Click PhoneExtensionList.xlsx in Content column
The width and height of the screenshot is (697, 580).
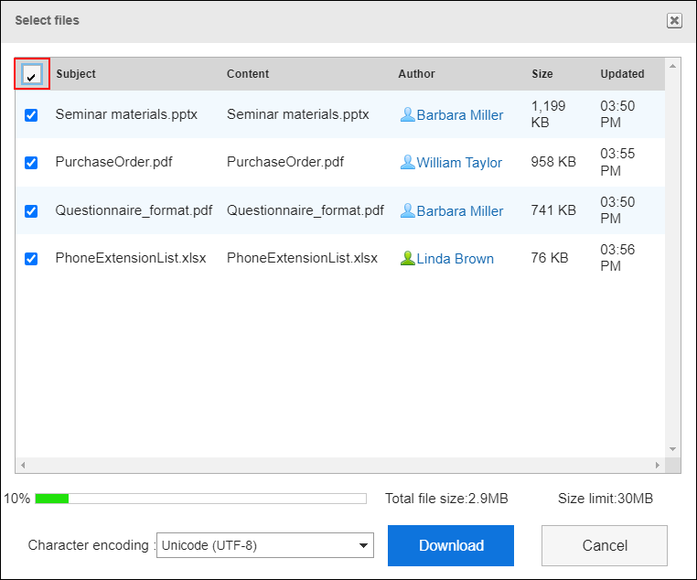click(x=302, y=258)
